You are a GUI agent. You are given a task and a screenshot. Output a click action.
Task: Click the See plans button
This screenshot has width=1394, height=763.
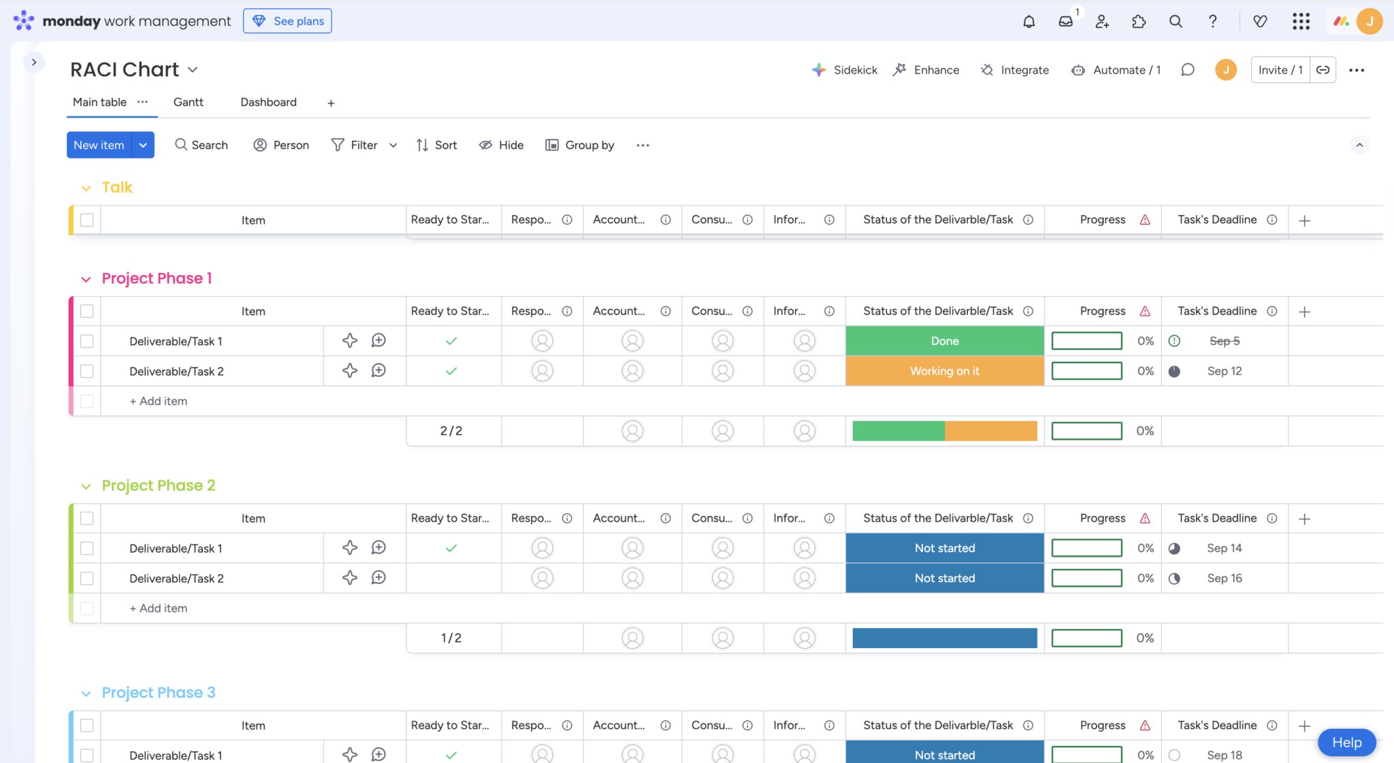pos(287,20)
